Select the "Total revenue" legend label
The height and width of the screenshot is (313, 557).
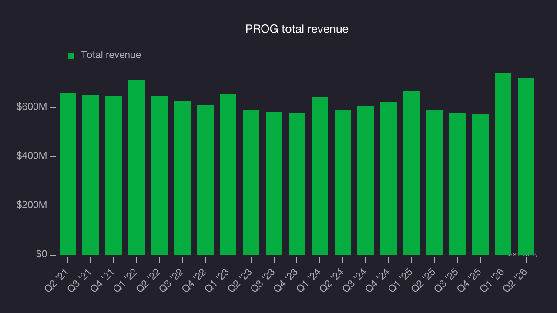111,55
